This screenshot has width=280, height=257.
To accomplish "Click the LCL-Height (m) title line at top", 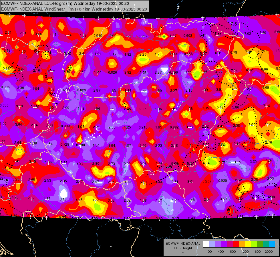I will click(65, 3).
